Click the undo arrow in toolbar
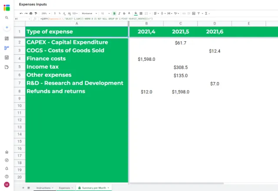 [21, 13]
